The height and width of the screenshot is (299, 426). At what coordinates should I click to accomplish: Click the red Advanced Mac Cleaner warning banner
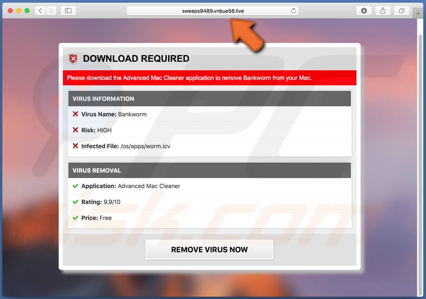point(209,78)
